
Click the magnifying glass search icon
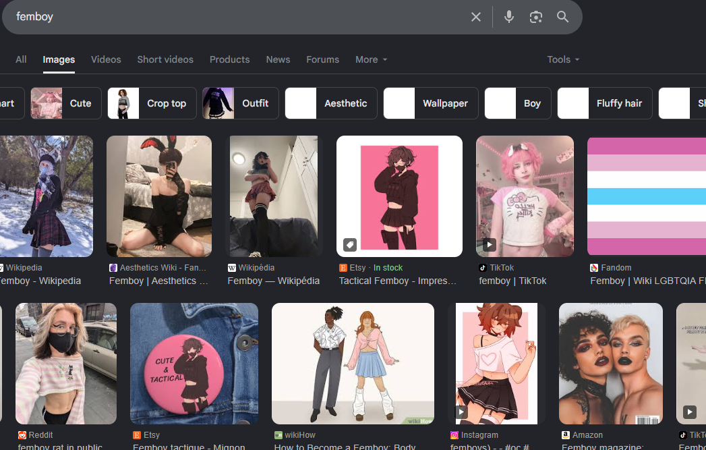562,17
